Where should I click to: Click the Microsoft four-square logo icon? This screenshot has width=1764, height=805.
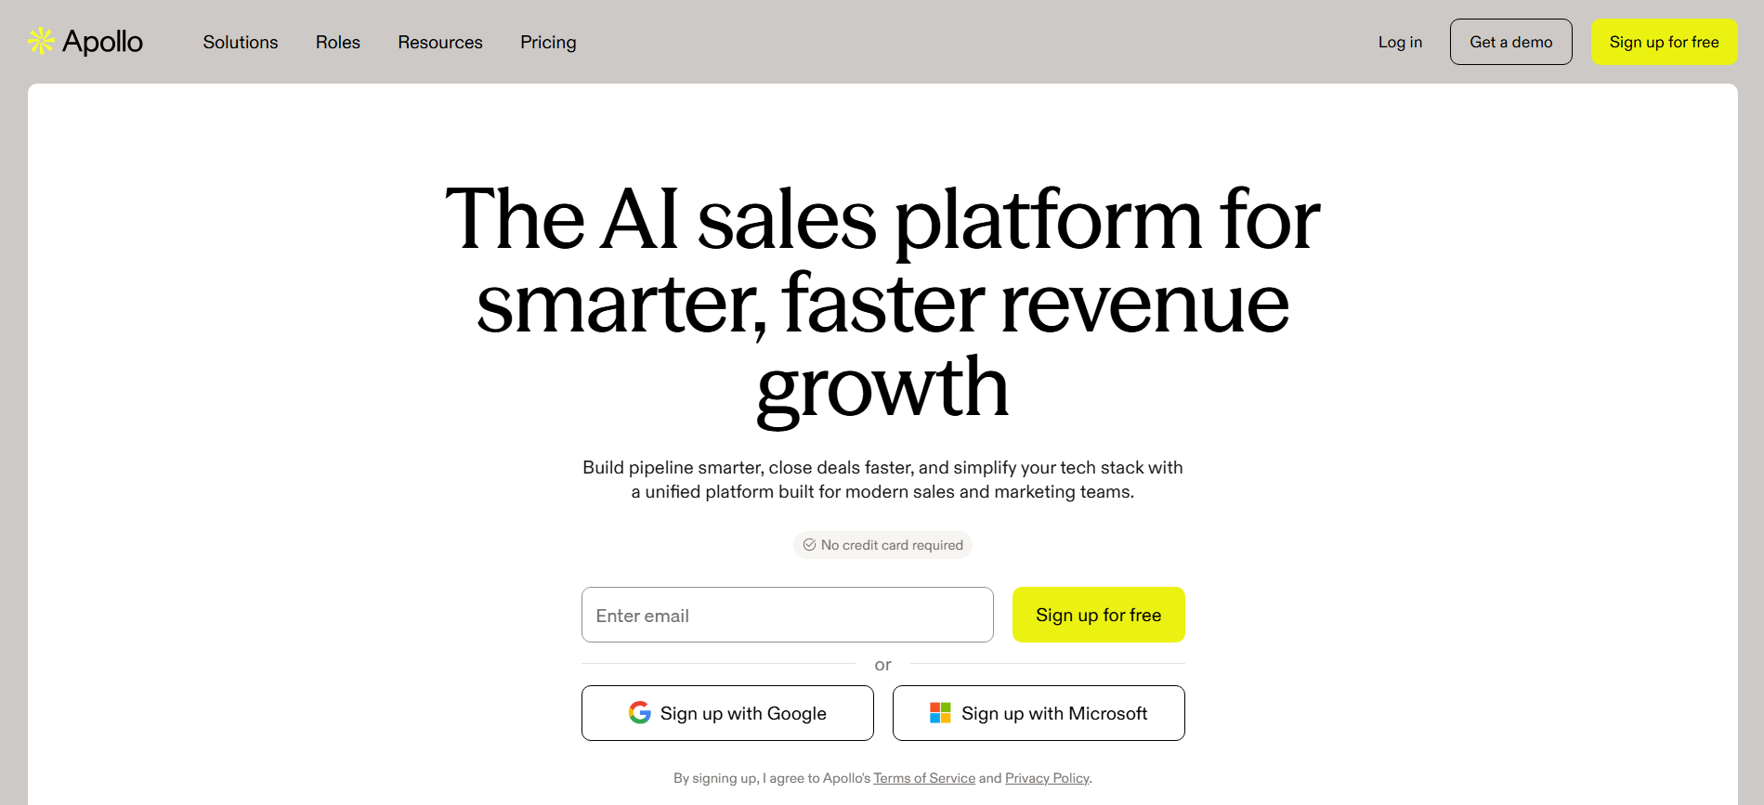coord(940,713)
